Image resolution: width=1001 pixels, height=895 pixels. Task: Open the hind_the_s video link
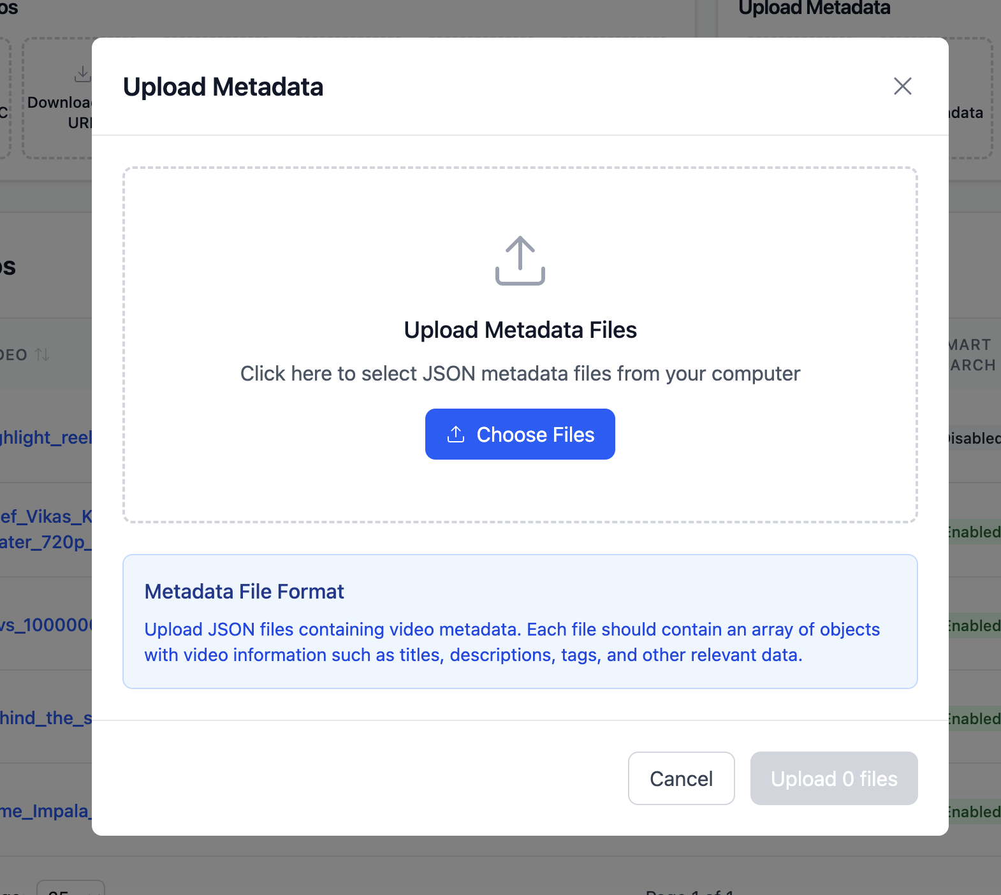point(46,718)
